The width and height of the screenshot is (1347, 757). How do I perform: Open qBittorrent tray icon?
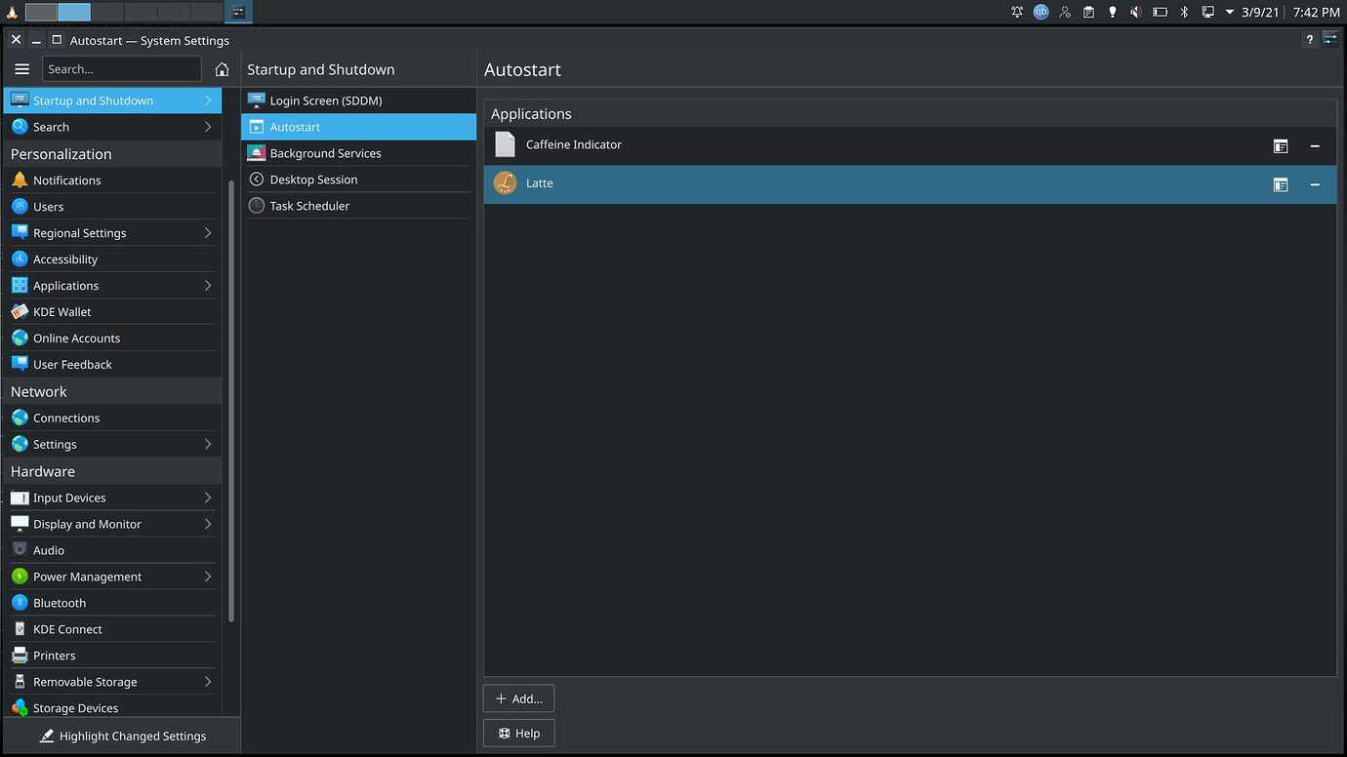coord(1041,12)
